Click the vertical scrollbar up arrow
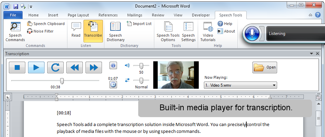The width and height of the screenshot is (325, 137). [318, 103]
